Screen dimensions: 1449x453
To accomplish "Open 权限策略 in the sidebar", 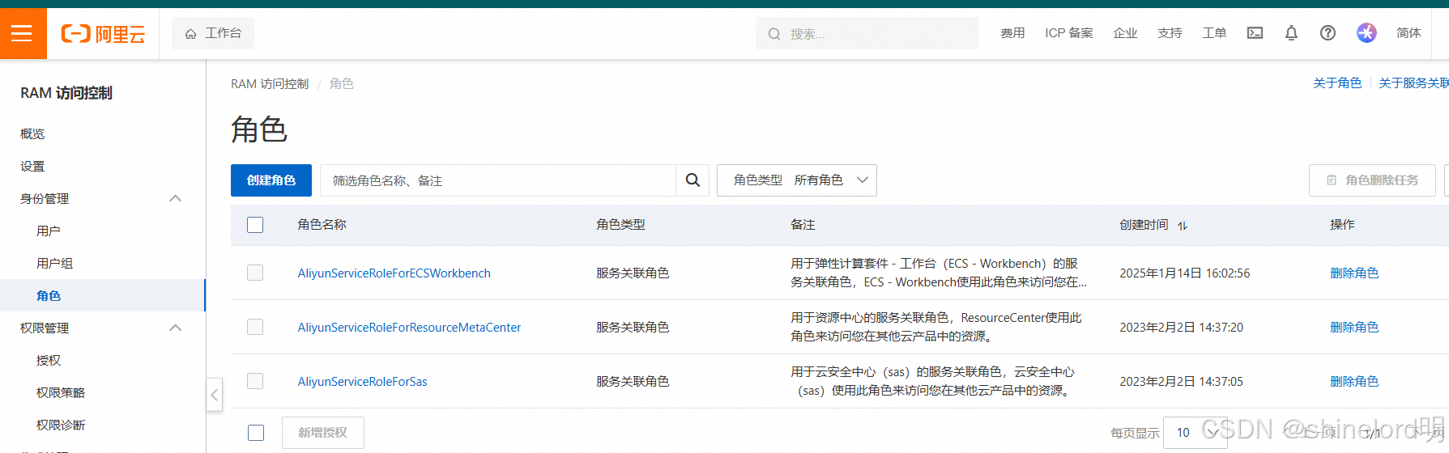I will click(x=61, y=392).
